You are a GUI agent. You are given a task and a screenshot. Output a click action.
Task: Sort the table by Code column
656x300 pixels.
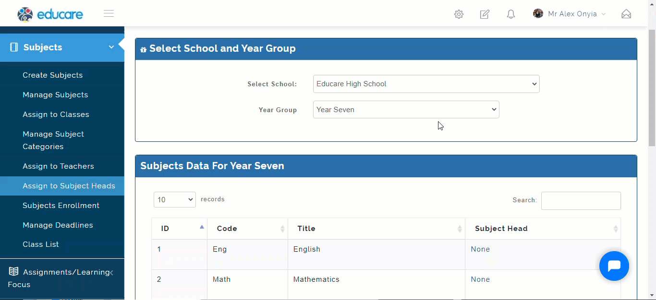pyautogui.click(x=247, y=229)
